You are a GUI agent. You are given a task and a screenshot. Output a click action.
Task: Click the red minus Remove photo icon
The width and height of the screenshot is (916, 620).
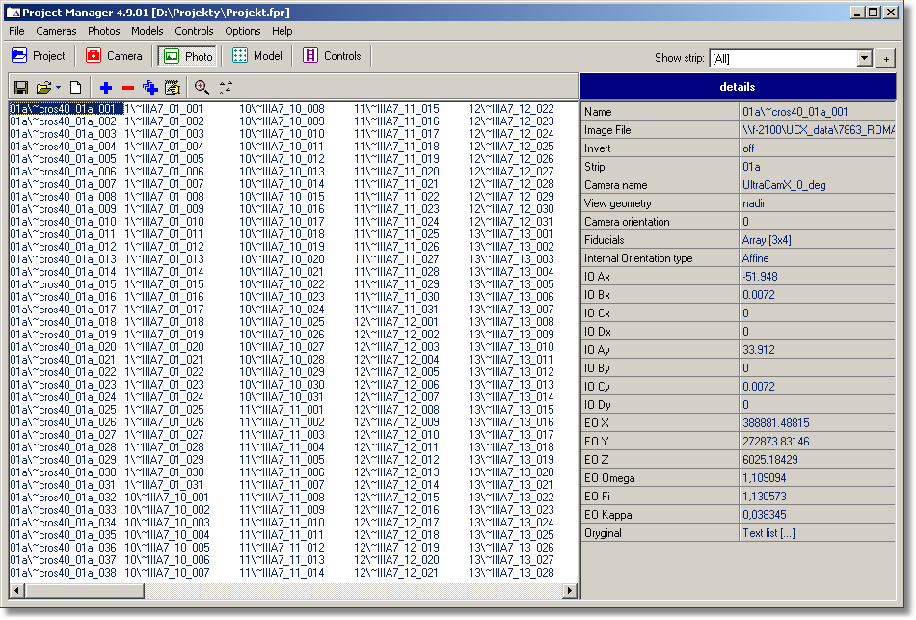click(128, 88)
